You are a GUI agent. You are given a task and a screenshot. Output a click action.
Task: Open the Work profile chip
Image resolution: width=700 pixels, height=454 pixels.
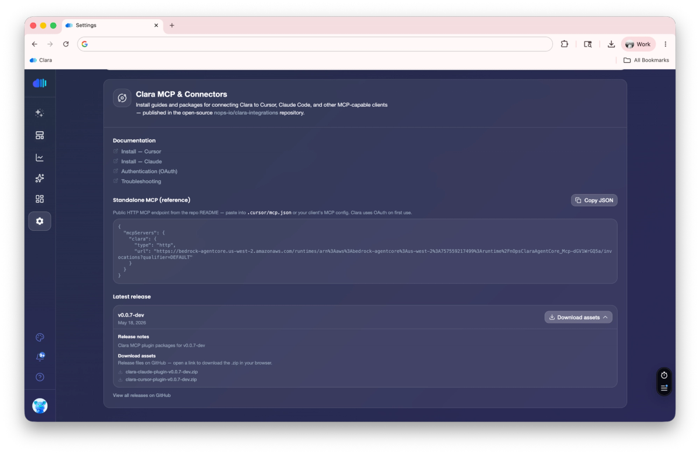click(638, 44)
